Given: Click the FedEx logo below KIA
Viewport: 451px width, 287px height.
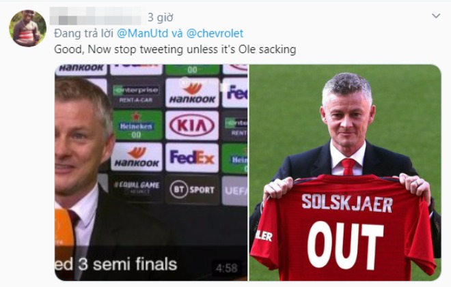Looking at the screenshot, I should coord(192,157).
